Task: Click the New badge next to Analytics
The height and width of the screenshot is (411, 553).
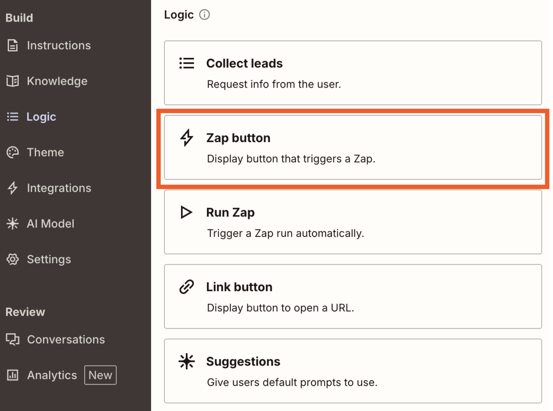Action: [x=100, y=375]
